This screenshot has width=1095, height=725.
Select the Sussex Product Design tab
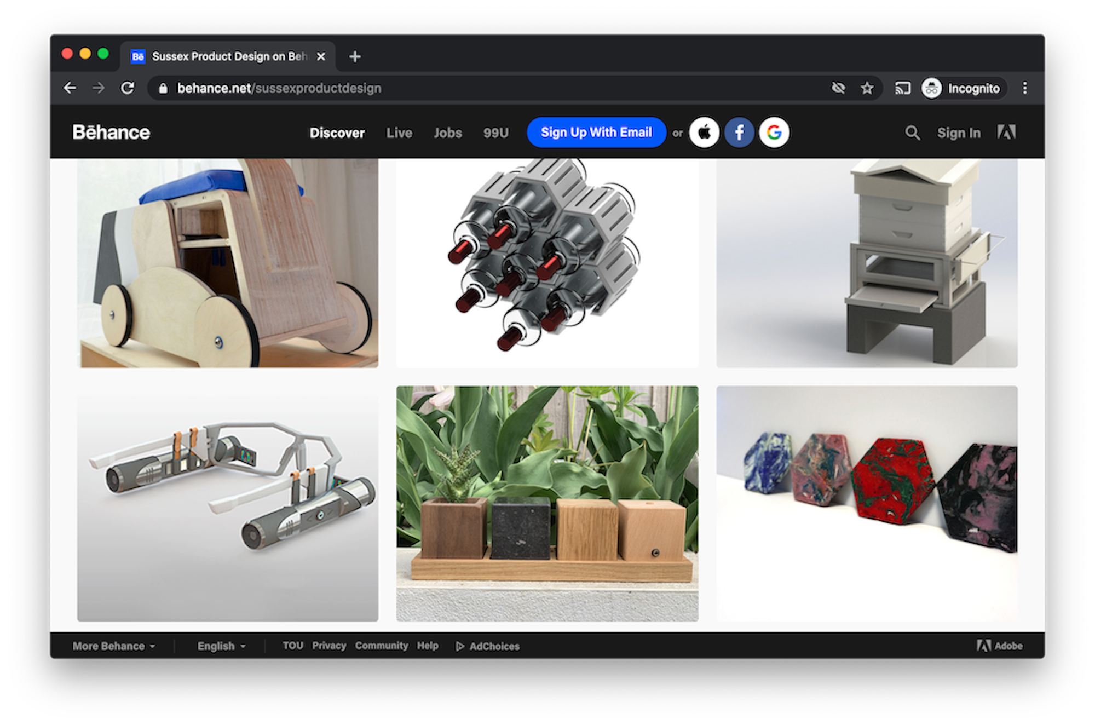click(227, 56)
